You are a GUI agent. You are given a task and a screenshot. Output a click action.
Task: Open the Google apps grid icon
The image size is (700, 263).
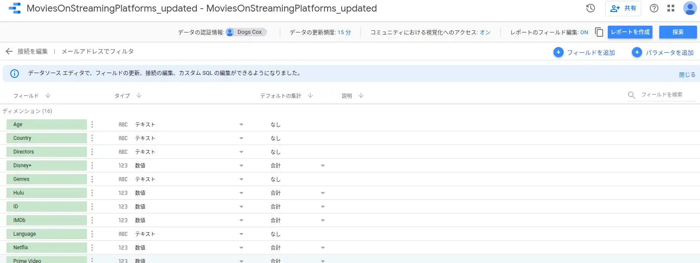coord(671,8)
